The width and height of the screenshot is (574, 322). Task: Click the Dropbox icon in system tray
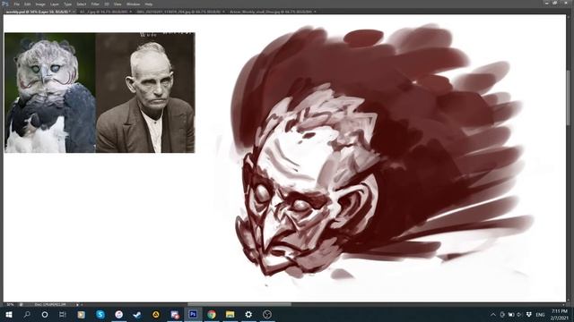(x=529, y=314)
